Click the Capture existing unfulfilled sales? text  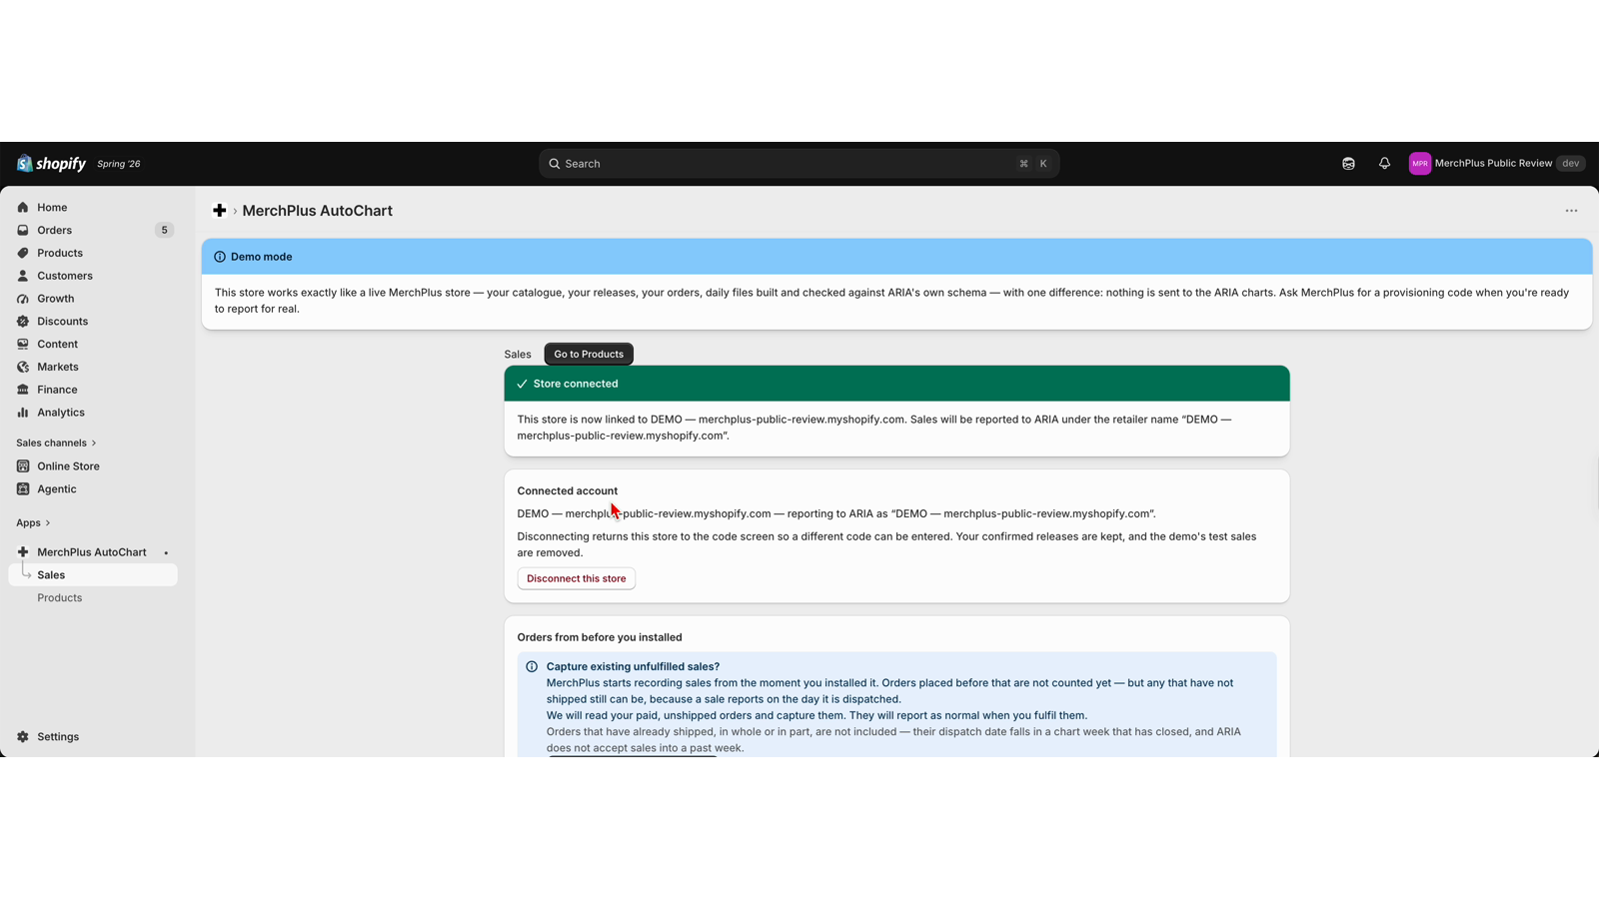coord(633,667)
